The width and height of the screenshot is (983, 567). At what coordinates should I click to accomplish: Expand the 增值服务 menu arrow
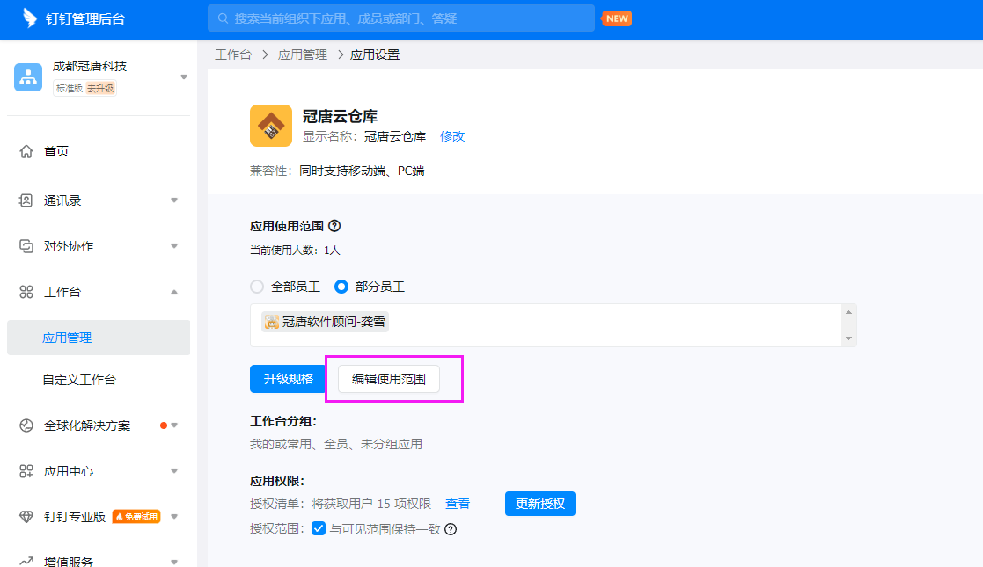point(174,562)
